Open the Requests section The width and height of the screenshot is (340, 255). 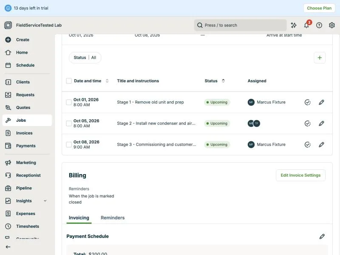20,95
